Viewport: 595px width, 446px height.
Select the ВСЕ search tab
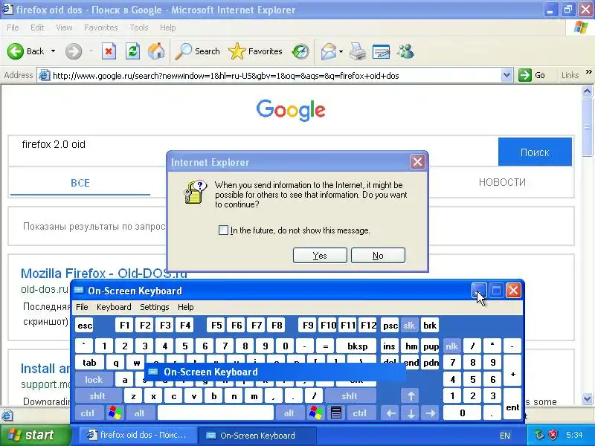pyautogui.click(x=80, y=183)
